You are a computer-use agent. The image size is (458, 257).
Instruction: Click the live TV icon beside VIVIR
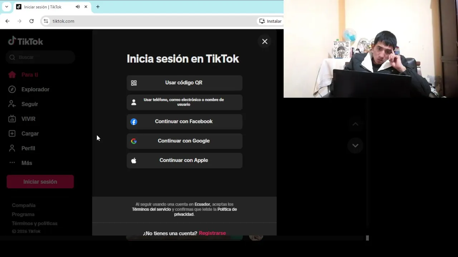(x=12, y=119)
